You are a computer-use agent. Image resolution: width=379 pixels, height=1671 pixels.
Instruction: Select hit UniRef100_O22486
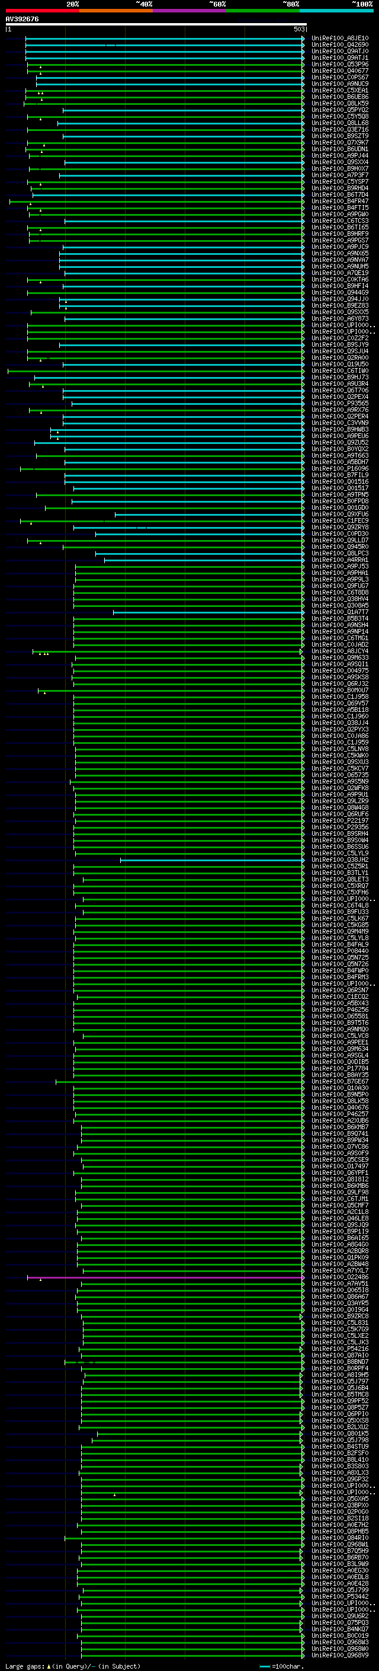click(x=340, y=1277)
